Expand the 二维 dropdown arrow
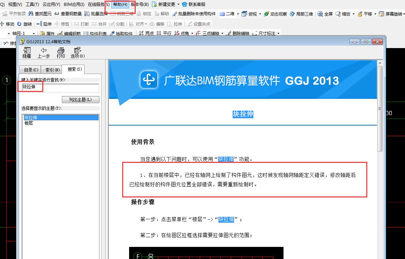 [x=238, y=14]
